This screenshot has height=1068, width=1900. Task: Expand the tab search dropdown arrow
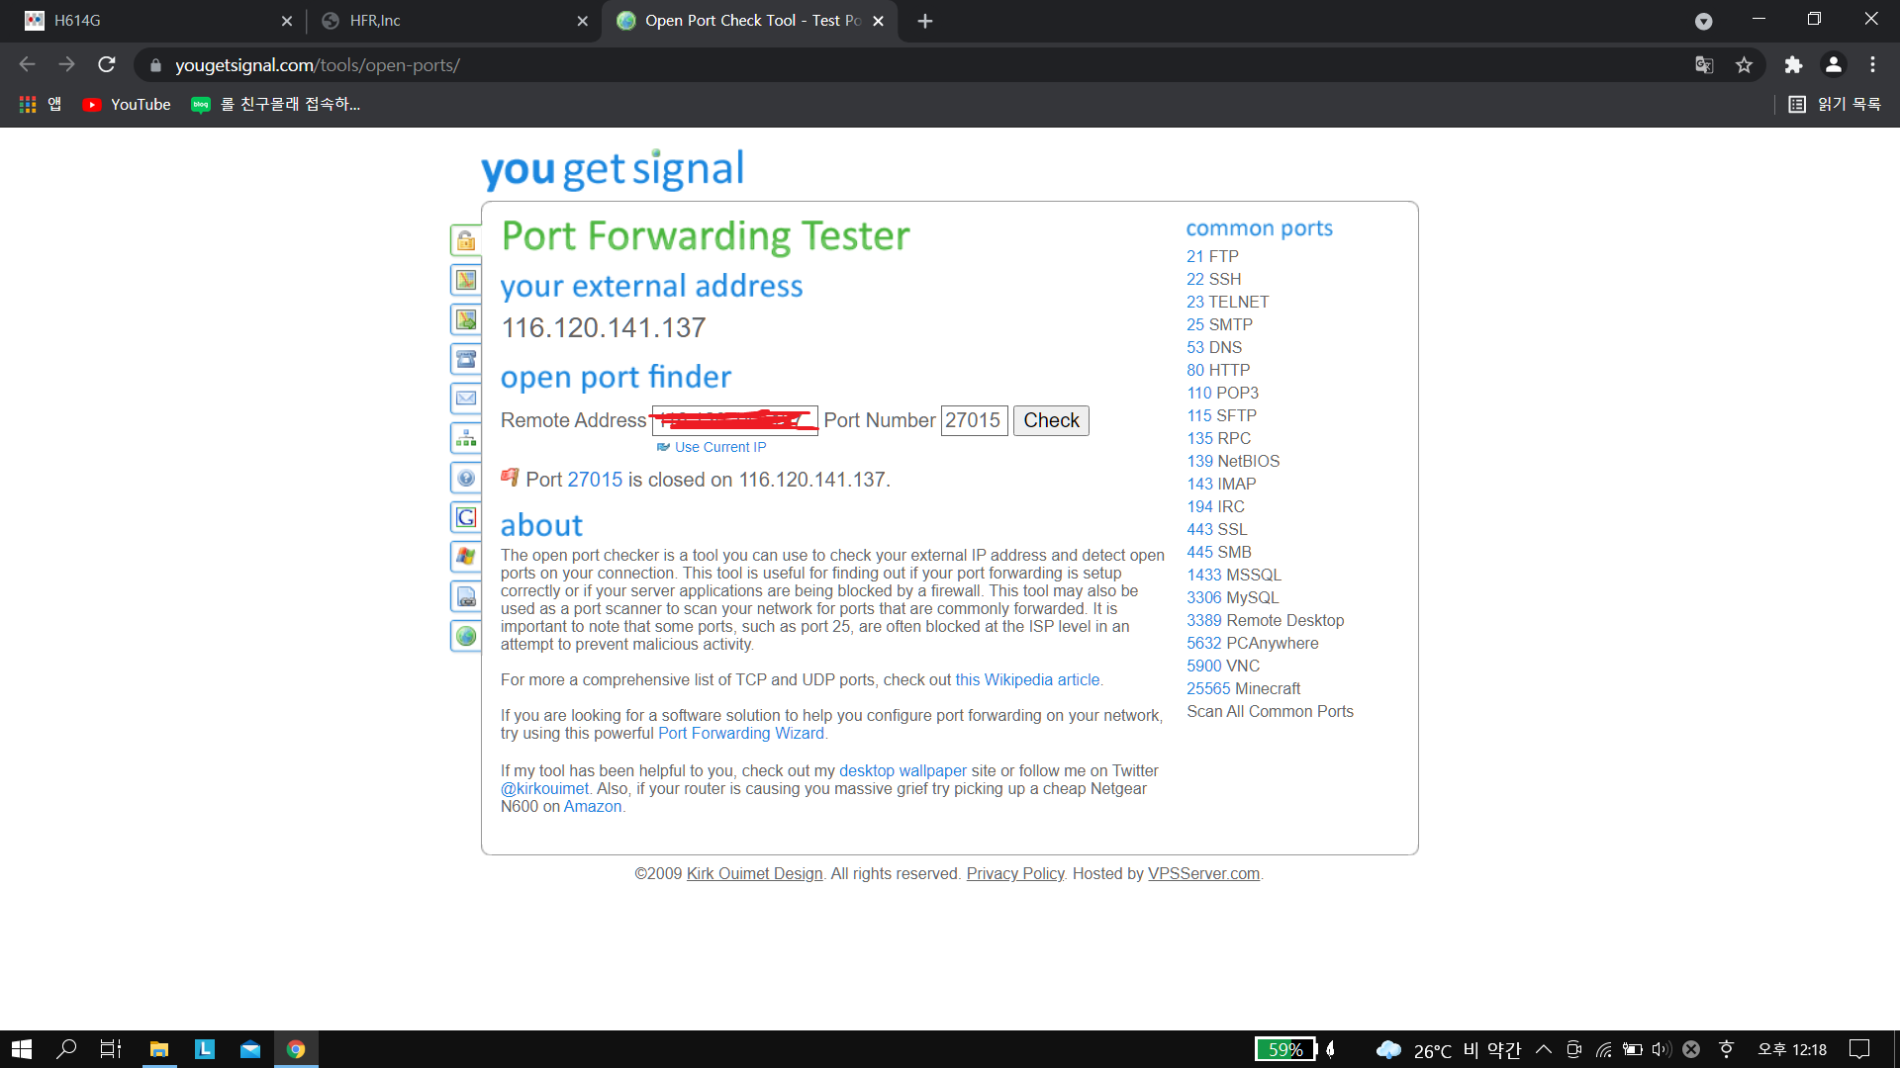[1703, 21]
